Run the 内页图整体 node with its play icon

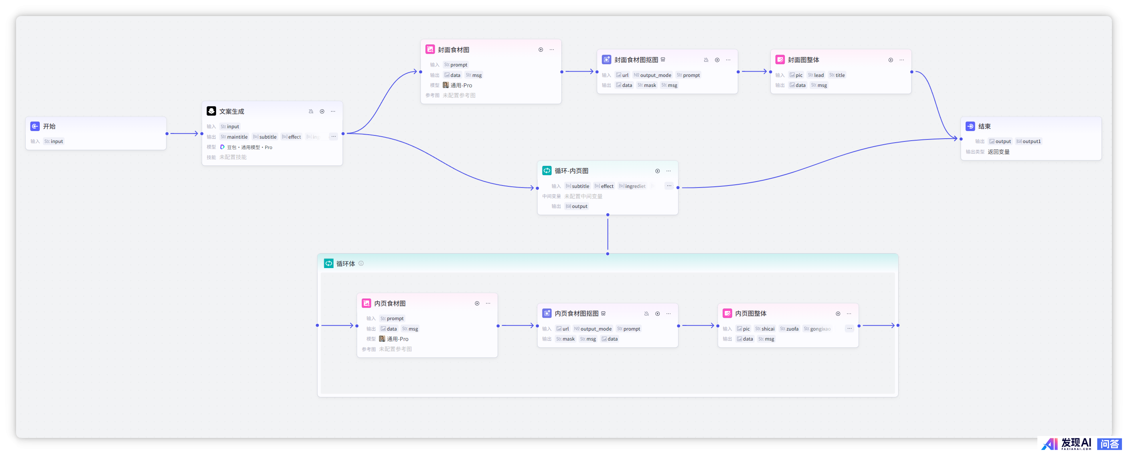click(838, 314)
